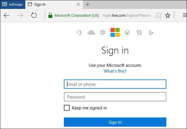The height and width of the screenshot is (129, 187).
Task: Select the Sign In browser tab
Action: [54, 5]
